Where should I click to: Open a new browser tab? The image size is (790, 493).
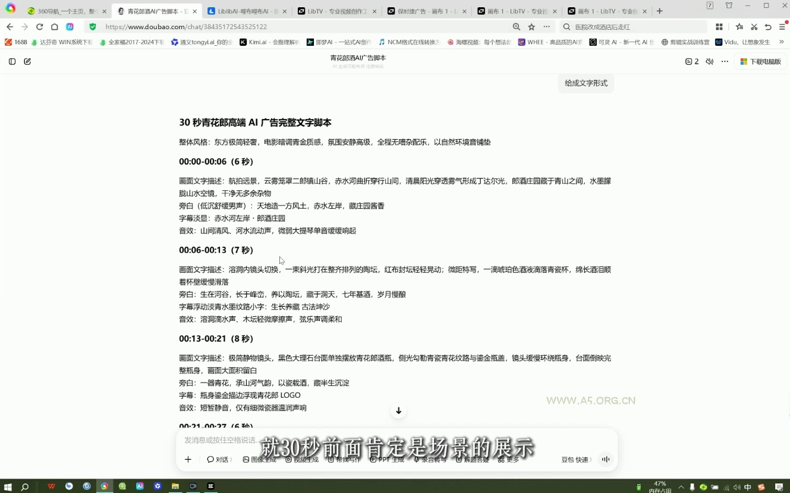pyautogui.click(x=659, y=11)
